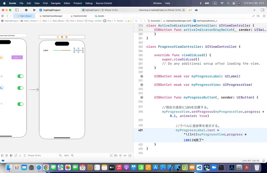Close the assistant editor pane
The height and width of the screenshot is (173, 267).
point(136,21)
